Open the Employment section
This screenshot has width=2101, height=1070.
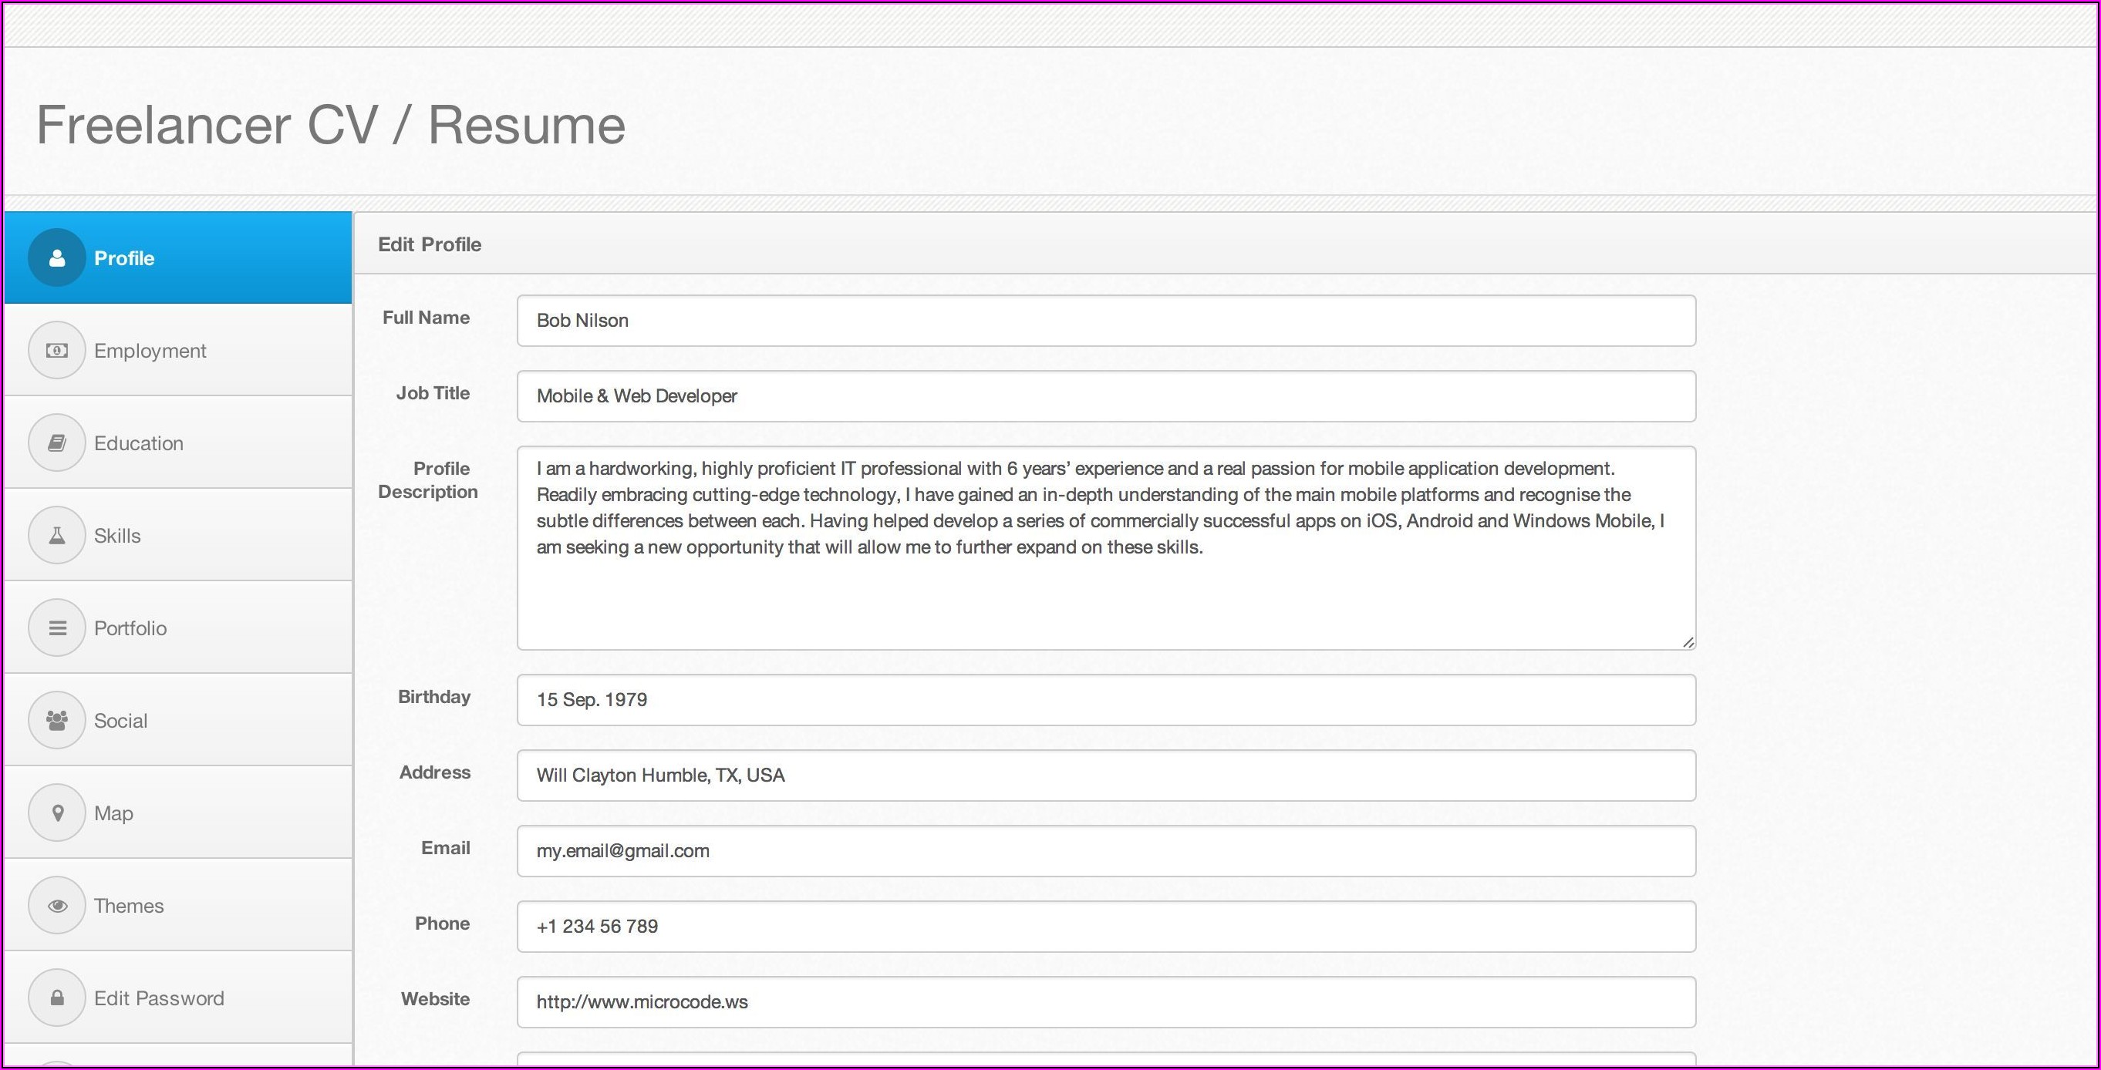[x=150, y=351]
